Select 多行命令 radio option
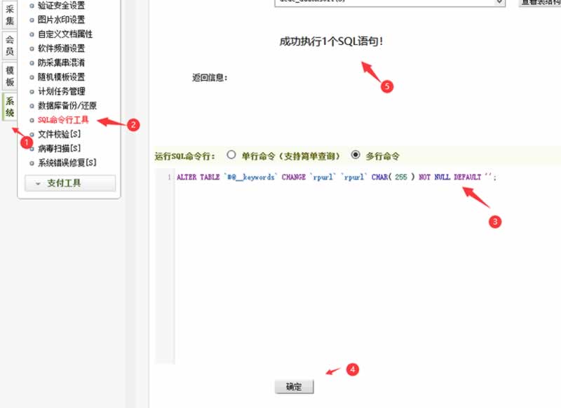Screen dimensions: 561x408 pyautogui.click(x=356, y=155)
